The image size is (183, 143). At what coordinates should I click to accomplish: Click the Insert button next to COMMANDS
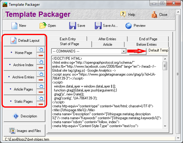[x=138, y=52]
